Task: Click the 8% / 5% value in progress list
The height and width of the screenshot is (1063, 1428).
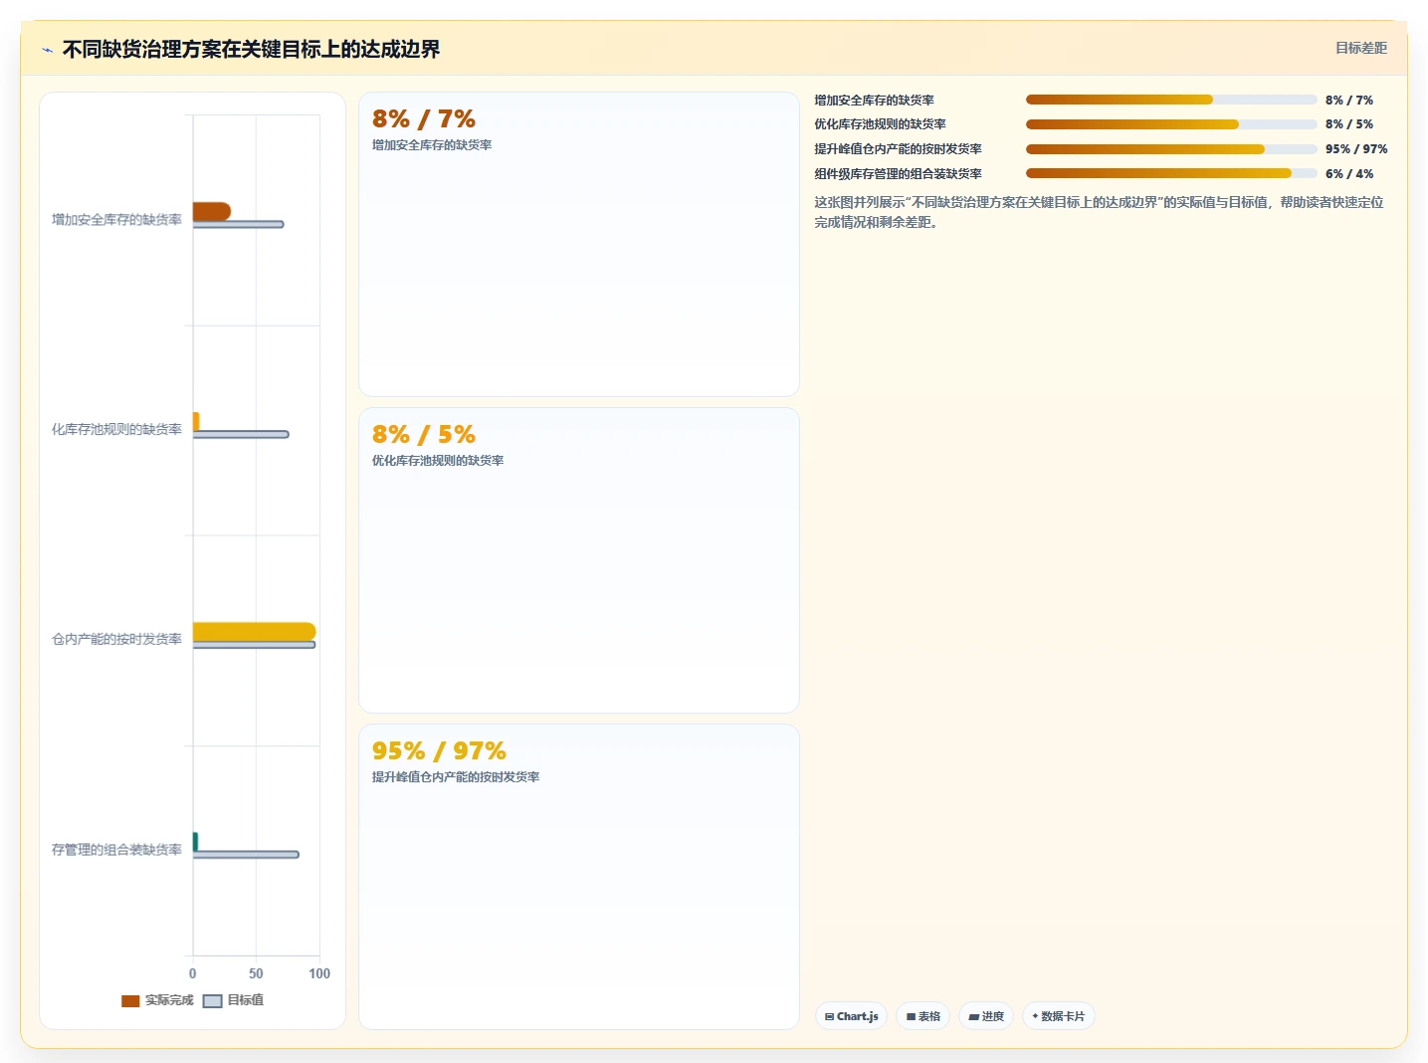Action: [1349, 124]
